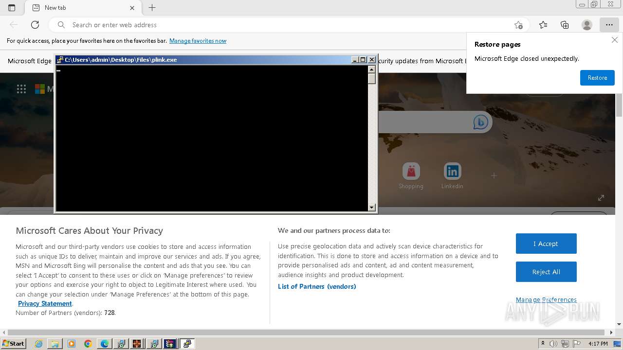Image resolution: width=623 pixels, height=350 pixels.
Task: Click the 4:17 PM clock
Action: 598,344
